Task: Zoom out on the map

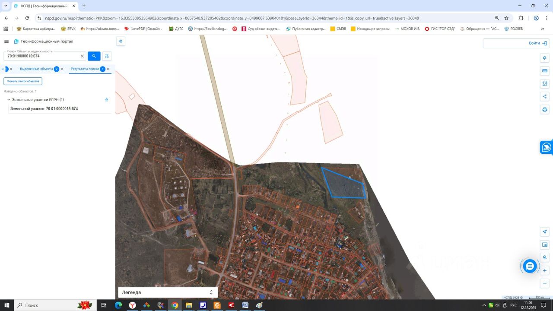Action: pos(545,283)
